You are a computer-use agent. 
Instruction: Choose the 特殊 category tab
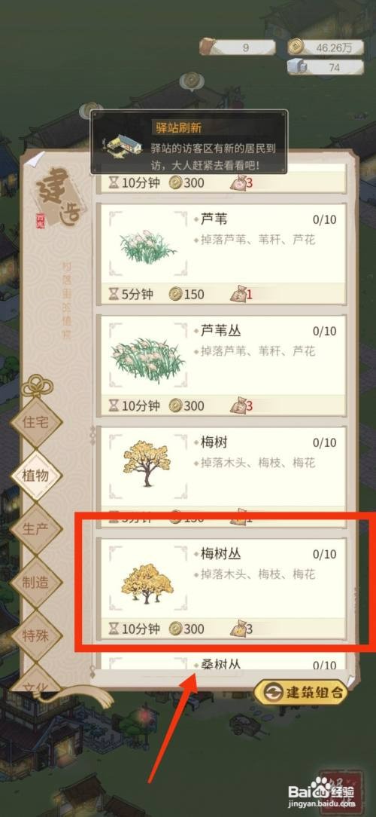point(36,635)
